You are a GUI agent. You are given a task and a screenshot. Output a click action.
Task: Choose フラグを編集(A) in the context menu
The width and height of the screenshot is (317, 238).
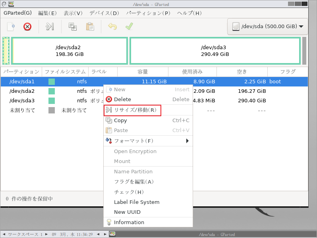[x=148, y=182]
